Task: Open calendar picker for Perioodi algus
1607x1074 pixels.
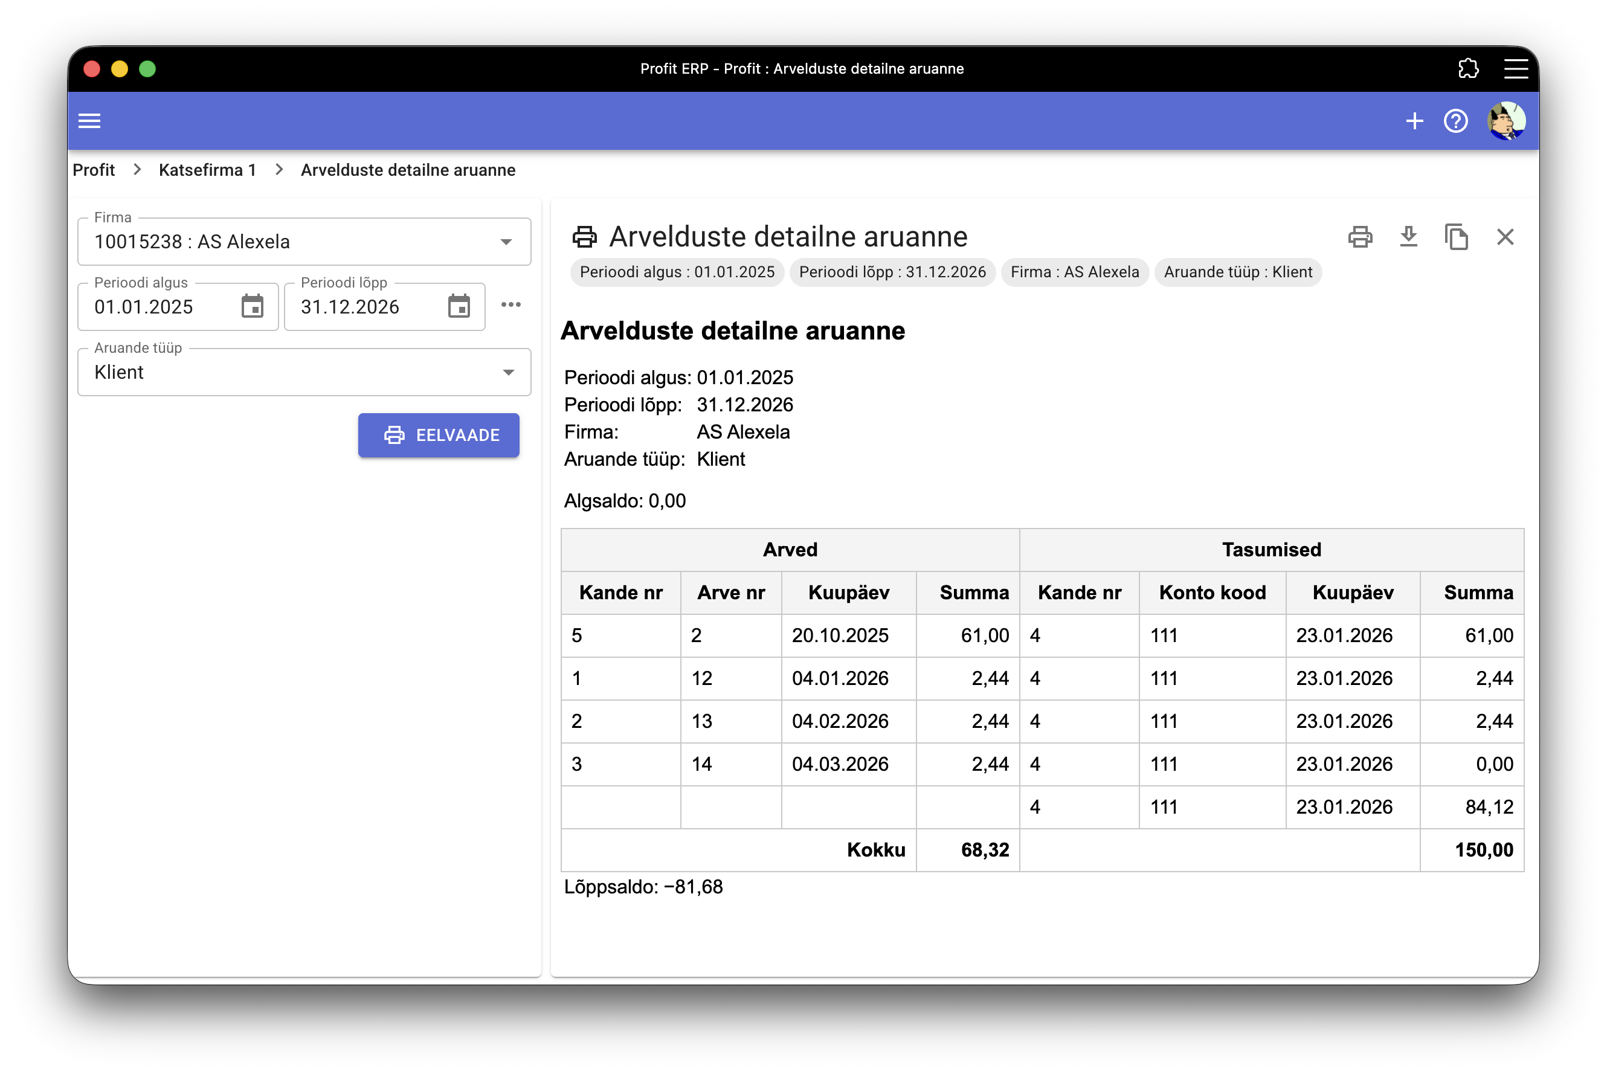Action: pos(252,306)
